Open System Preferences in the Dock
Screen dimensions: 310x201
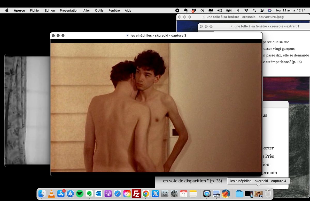(x=174, y=194)
